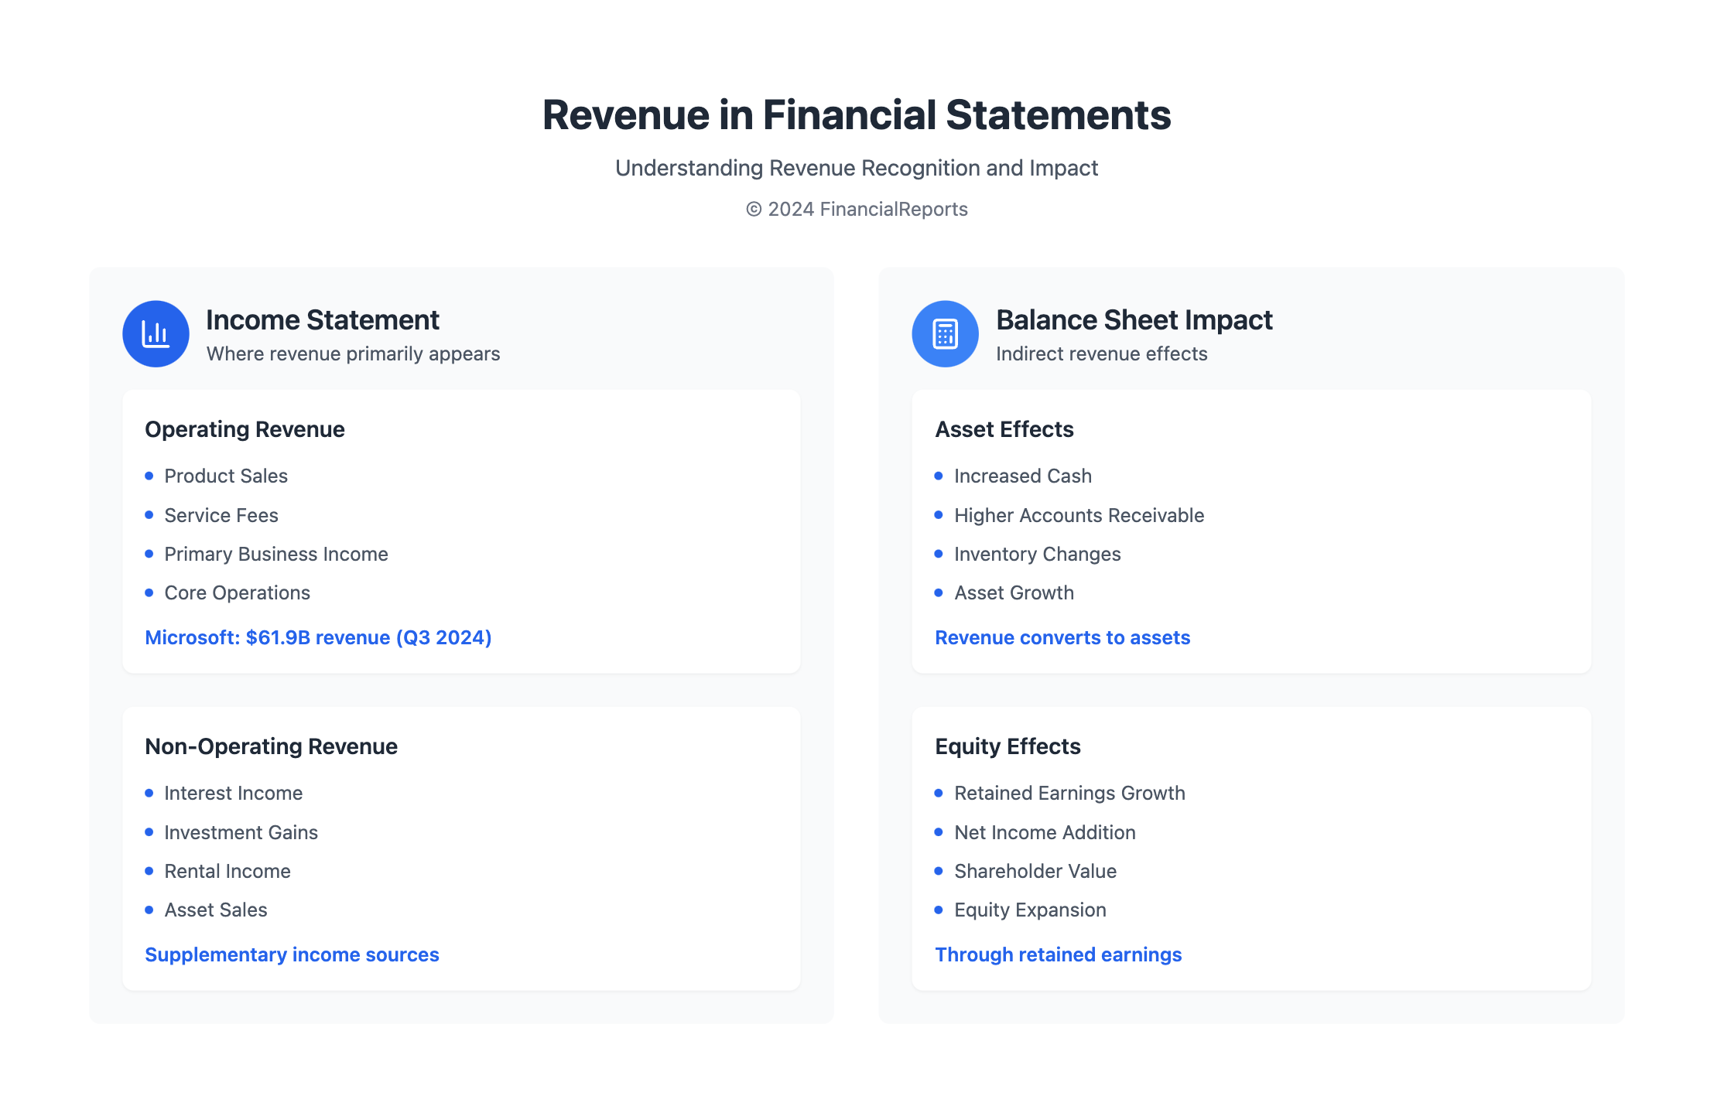
Task: Click the Revenue converts to assets text
Action: tap(1062, 637)
